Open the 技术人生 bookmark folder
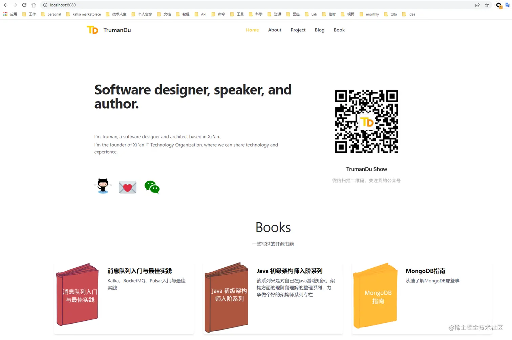Image resolution: width=512 pixels, height=340 pixels. (116, 14)
